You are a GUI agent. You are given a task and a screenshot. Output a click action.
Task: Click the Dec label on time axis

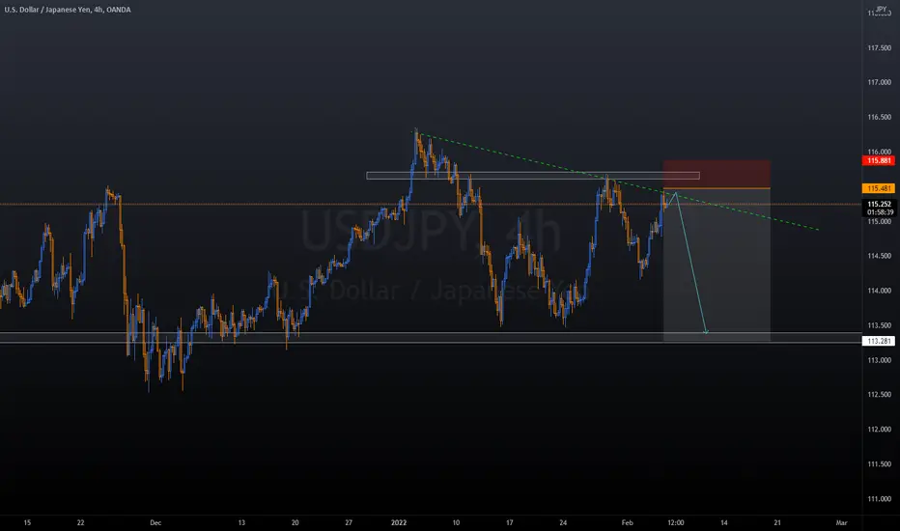pos(155,523)
